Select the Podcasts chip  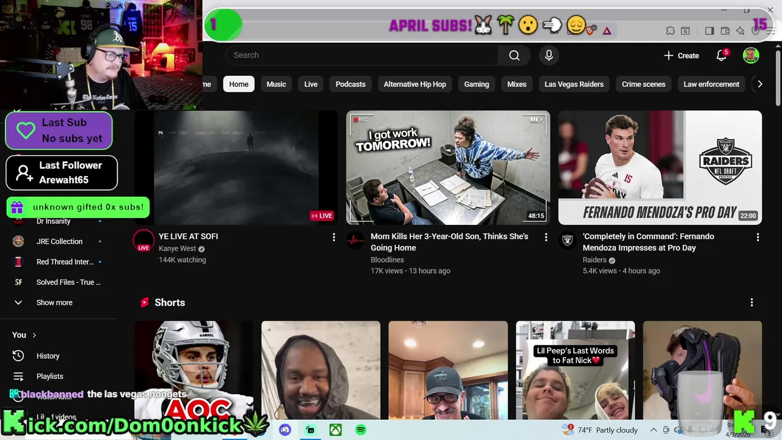(x=351, y=84)
